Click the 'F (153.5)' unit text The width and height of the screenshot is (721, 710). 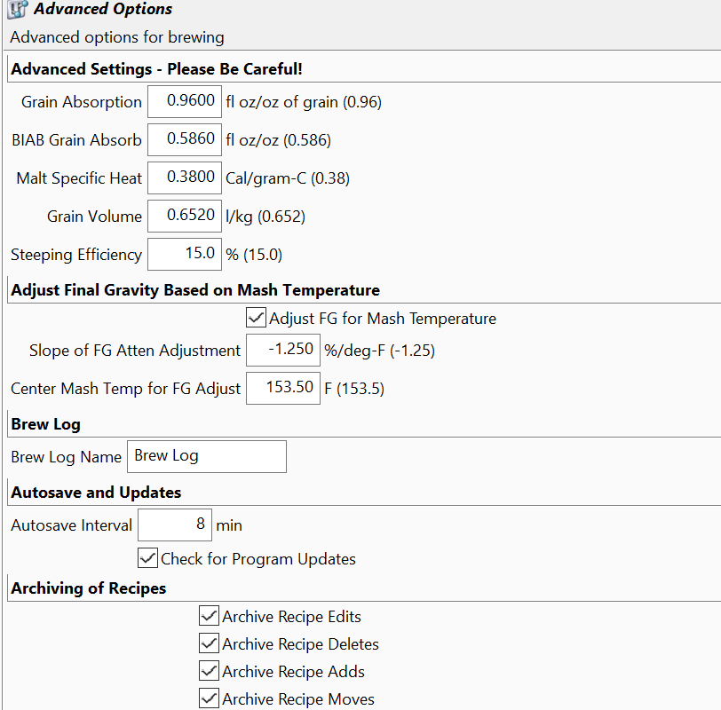click(x=354, y=389)
